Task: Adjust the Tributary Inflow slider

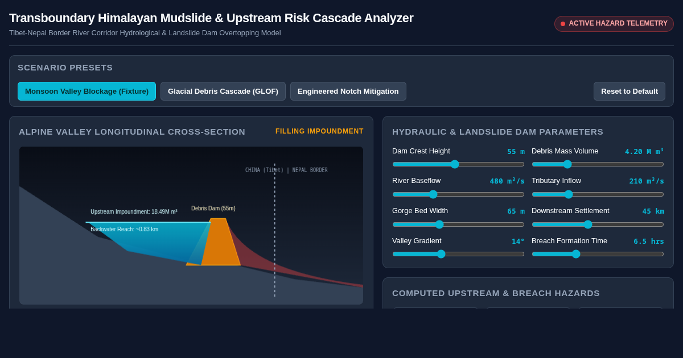Action: [x=598, y=194]
